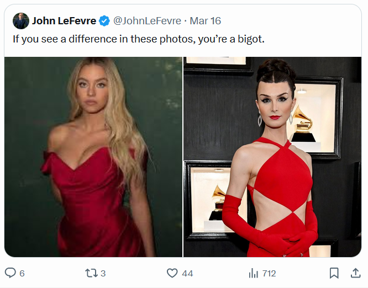Click the repost count 3
Image resolution: width=368 pixels, height=288 pixels.
click(103, 273)
